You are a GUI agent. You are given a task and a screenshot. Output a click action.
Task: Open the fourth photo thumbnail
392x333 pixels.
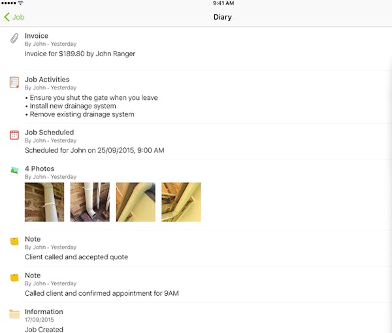[x=181, y=202]
